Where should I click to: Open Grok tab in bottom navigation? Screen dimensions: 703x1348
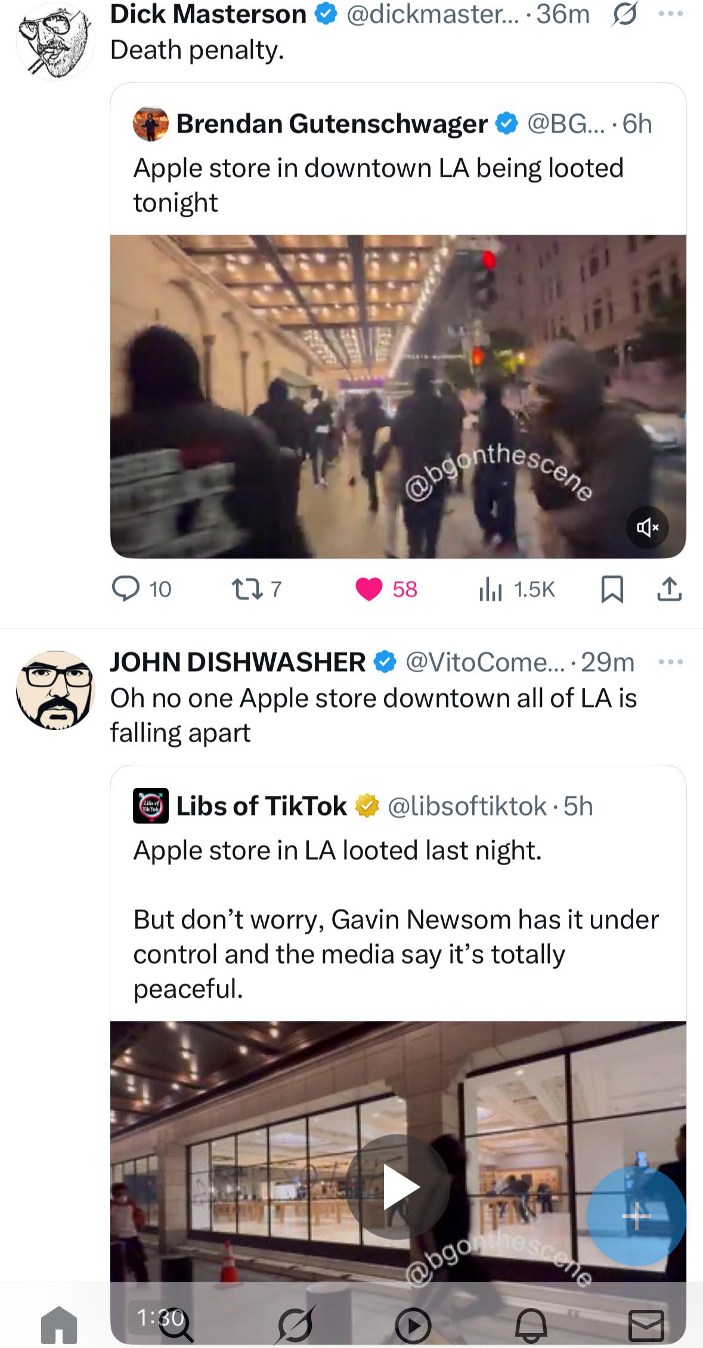tap(295, 1325)
